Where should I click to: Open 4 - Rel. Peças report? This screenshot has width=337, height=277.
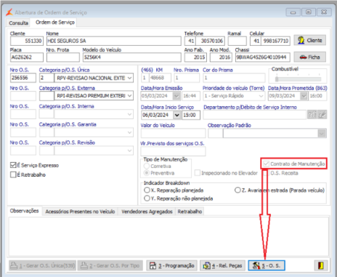[x=222, y=265]
